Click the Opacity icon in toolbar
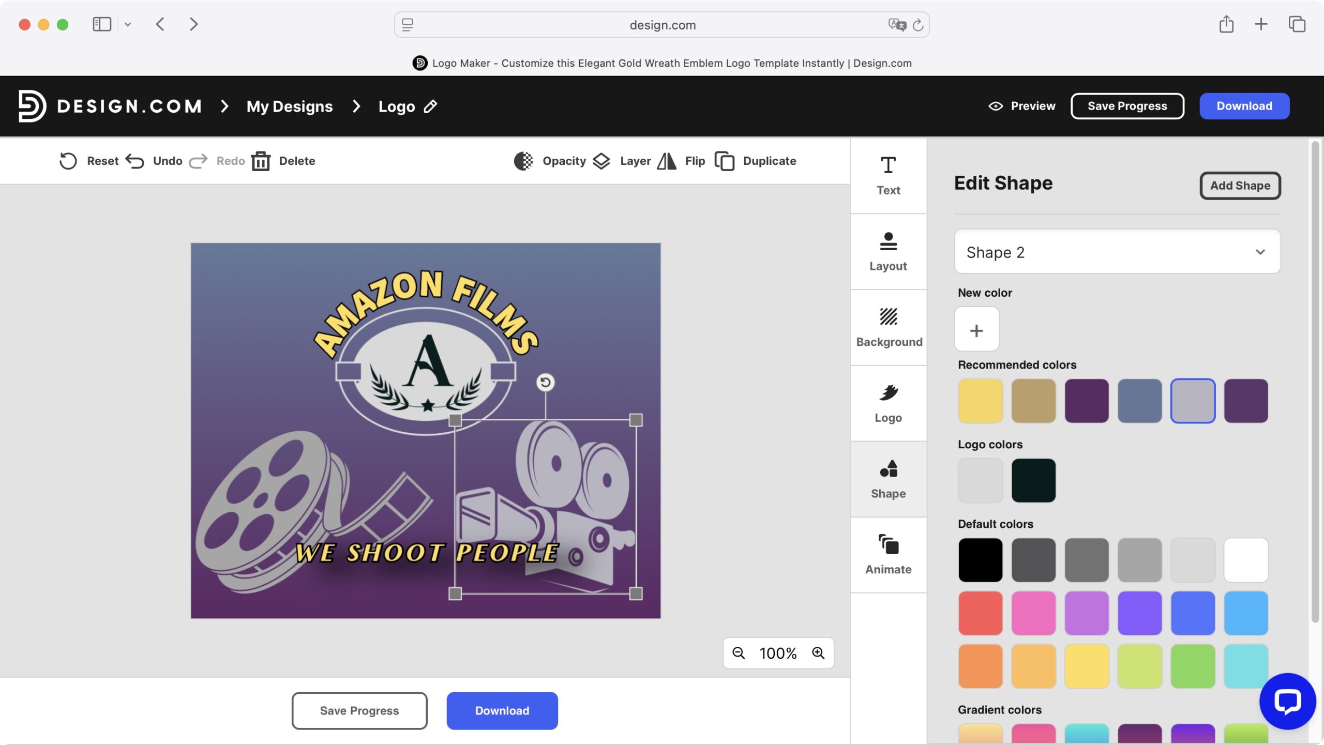The image size is (1324, 745). click(x=523, y=161)
